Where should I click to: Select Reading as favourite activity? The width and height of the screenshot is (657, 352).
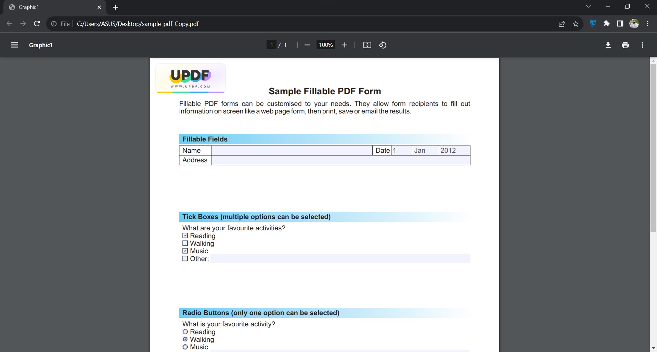[x=185, y=331]
